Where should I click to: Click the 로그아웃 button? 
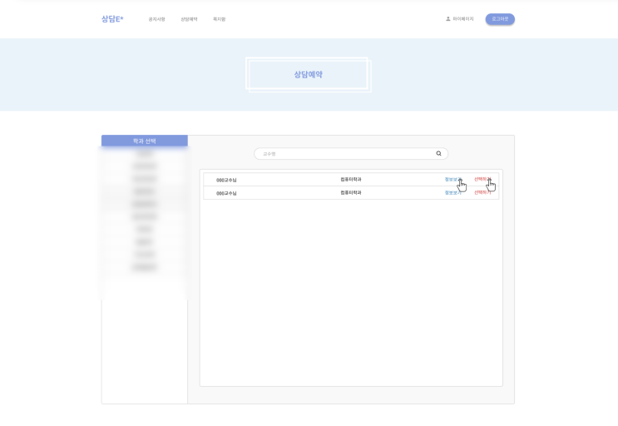500,19
